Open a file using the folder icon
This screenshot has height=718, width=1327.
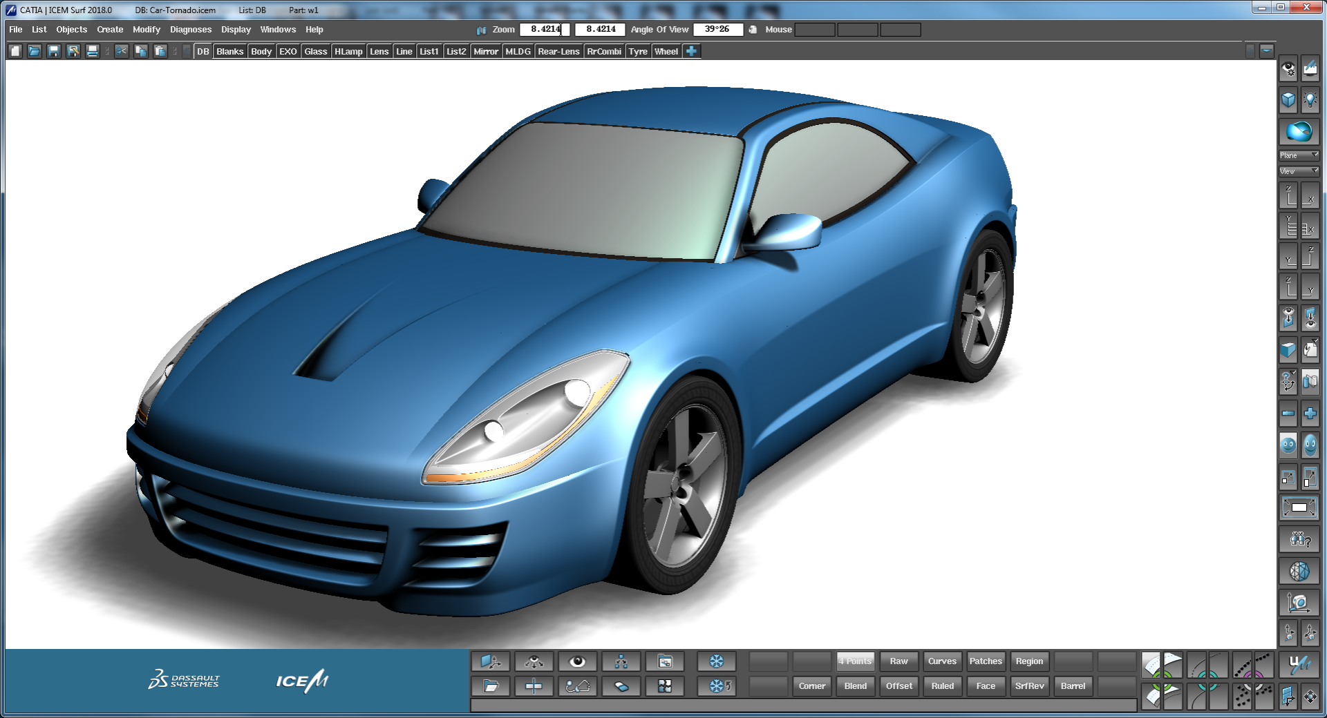coord(35,51)
